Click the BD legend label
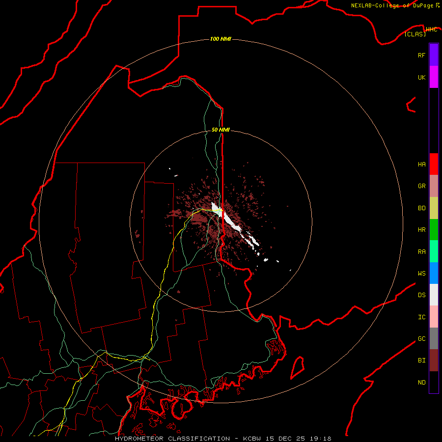Image resolution: width=442 pixels, height=442 pixels. tap(421, 208)
